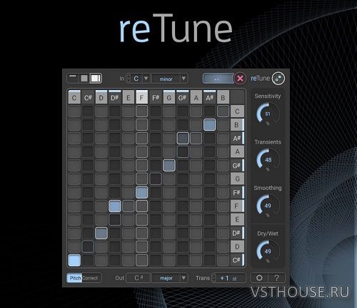Click output note C key on right column

237,111
